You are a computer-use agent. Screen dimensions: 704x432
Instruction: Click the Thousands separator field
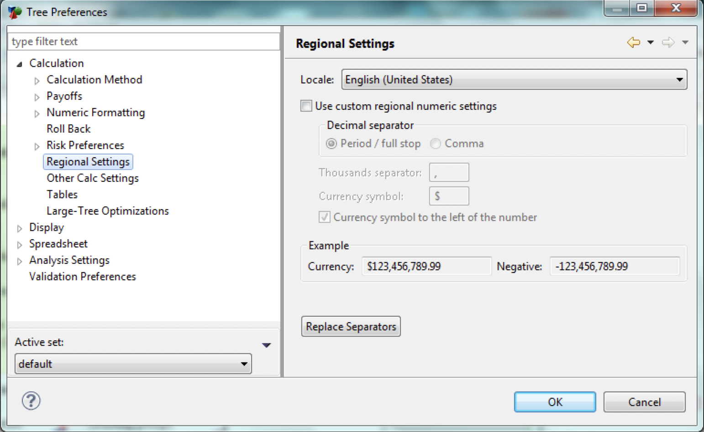(449, 172)
